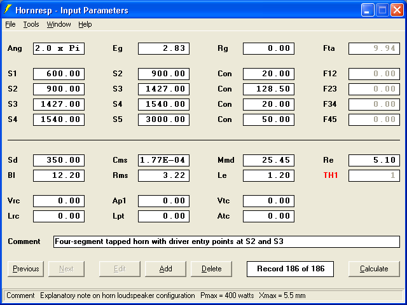The image size is (407, 305).
Task: Click the Cms field showing 1.77E-04
Action: [164, 160]
